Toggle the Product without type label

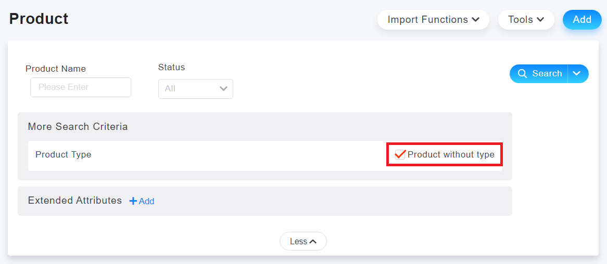pyautogui.click(x=451, y=155)
